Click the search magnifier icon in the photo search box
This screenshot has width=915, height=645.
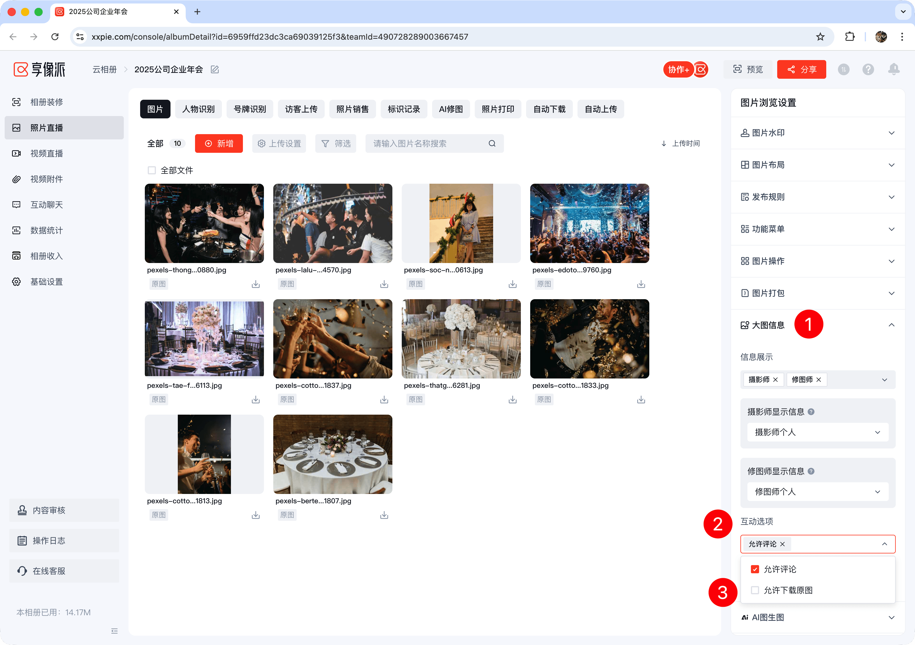pos(492,144)
